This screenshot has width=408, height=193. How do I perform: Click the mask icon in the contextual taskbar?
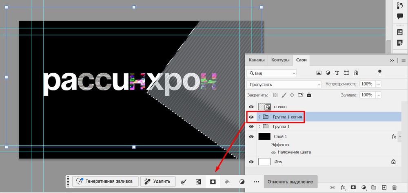tap(213, 182)
